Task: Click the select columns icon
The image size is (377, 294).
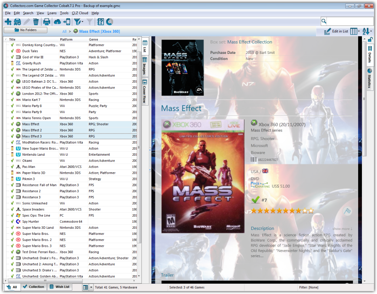Action: (354, 31)
